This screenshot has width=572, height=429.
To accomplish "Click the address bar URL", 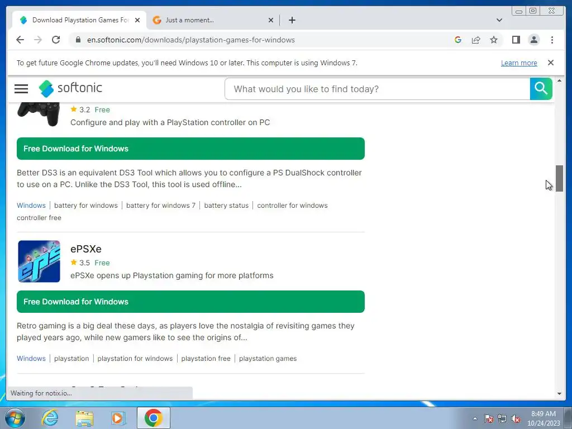I will [x=191, y=40].
